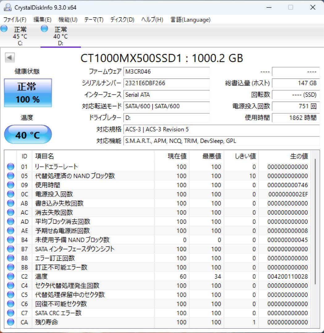The image size is (324, 333).
Task: Click the blue indicator beside リードエラーレート row
Action: 11,166
